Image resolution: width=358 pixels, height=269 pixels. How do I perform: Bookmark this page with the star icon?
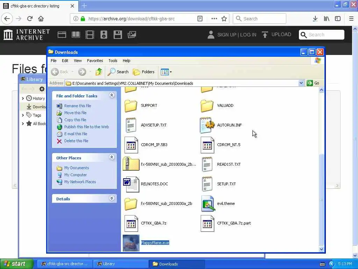tap(224, 19)
